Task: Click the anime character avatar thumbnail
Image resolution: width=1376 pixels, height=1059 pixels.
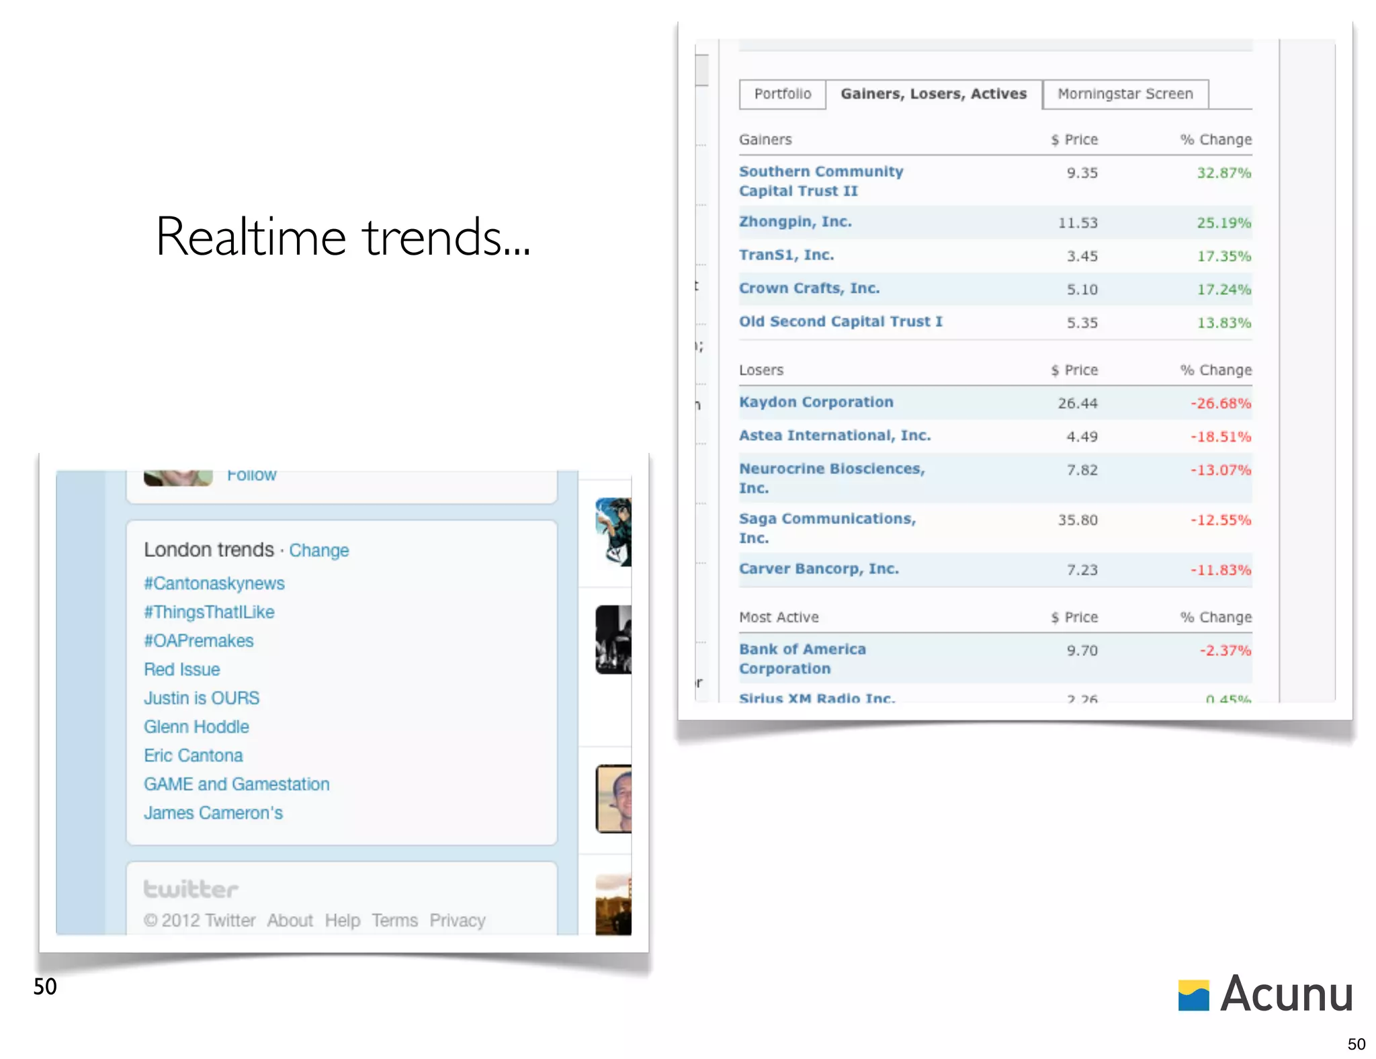Action: pyautogui.click(x=613, y=532)
